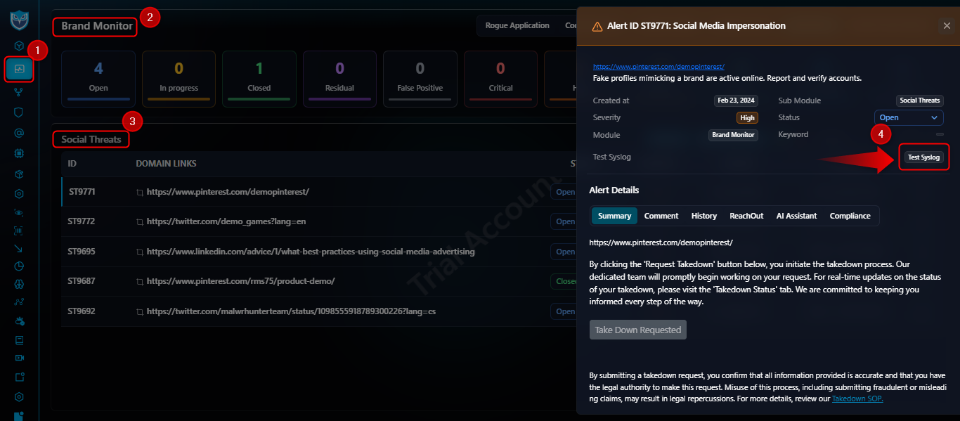Open the cloud sidebar icon
The width and height of the screenshot is (960, 421).
pos(20,321)
